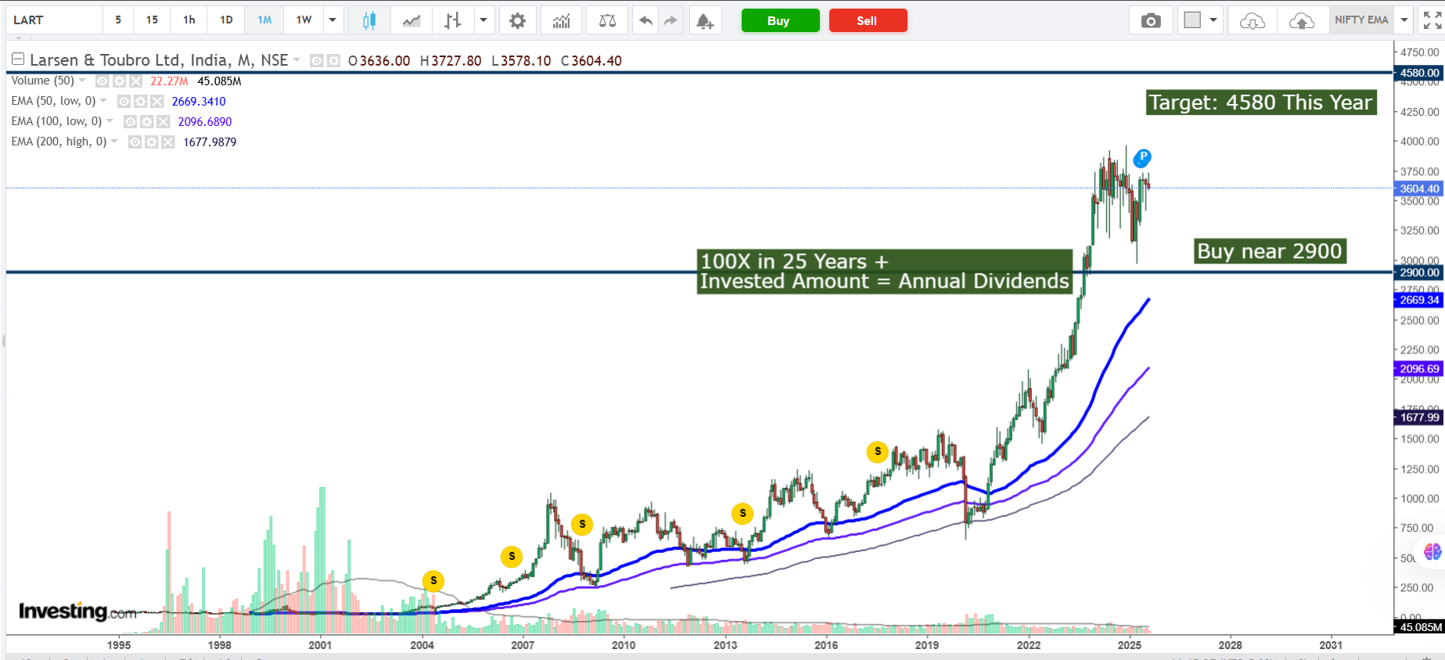Image resolution: width=1445 pixels, height=660 pixels.
Task: Open the indicators menu icon
Action: (561, 20)
